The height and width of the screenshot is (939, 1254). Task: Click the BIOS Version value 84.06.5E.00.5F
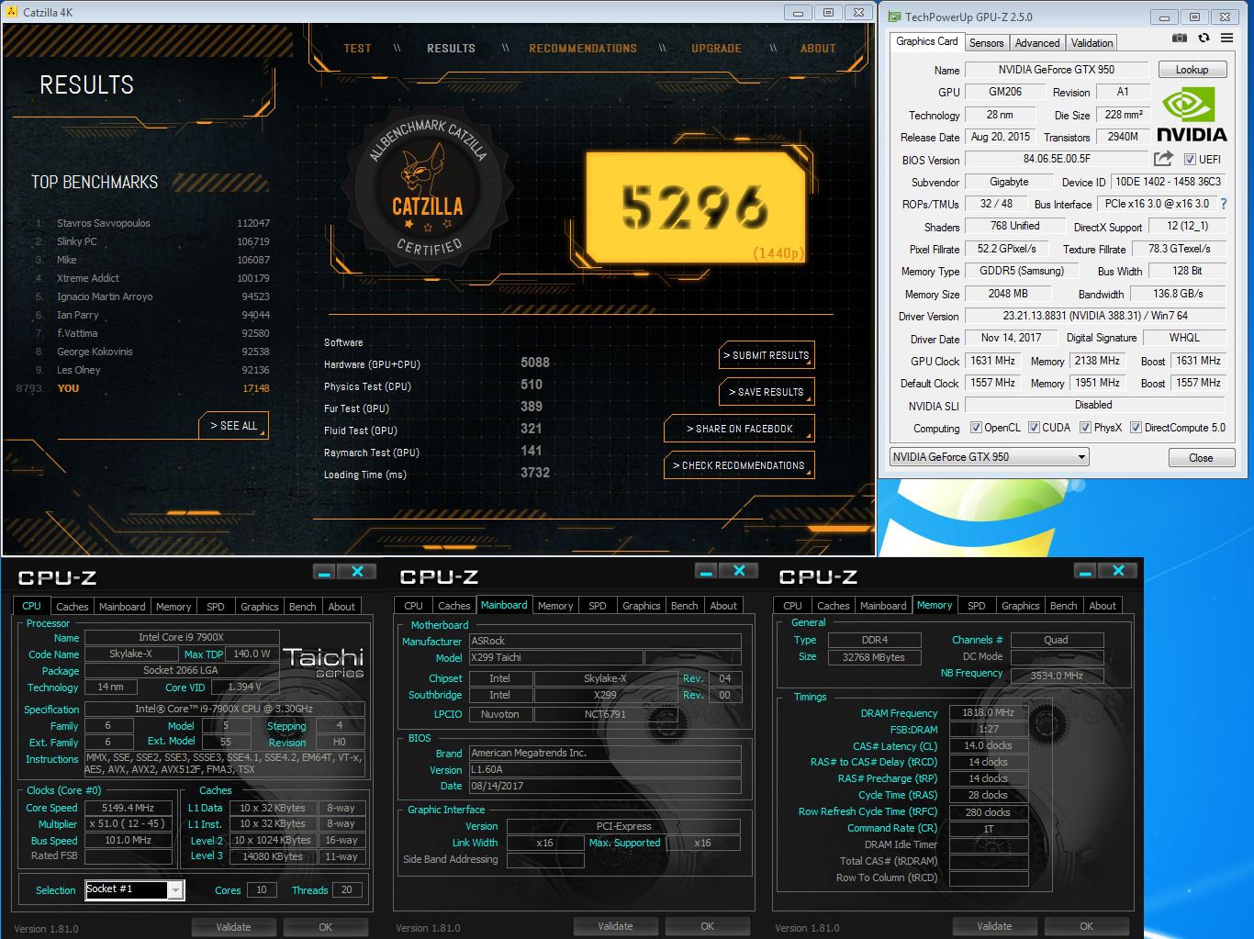click(x=1056, y=159)
